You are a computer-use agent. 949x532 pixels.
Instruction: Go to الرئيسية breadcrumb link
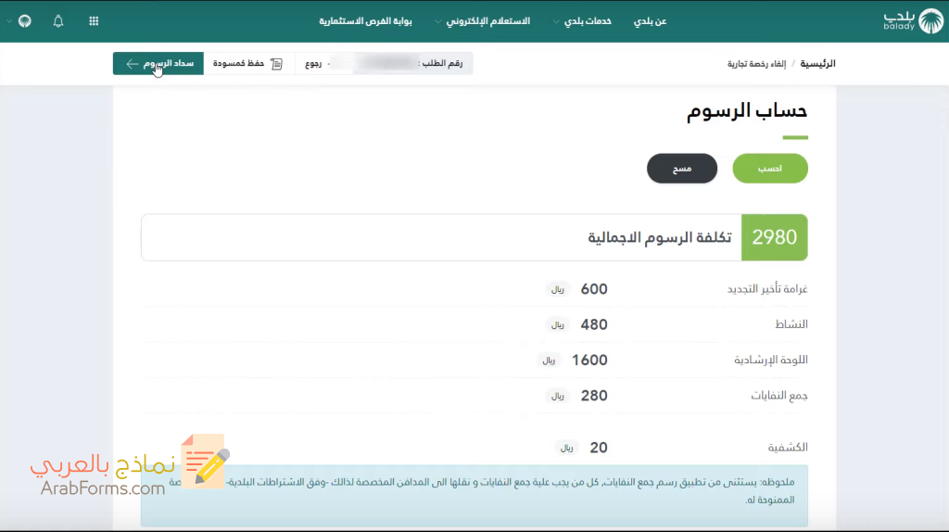click(x=817, y=64)
